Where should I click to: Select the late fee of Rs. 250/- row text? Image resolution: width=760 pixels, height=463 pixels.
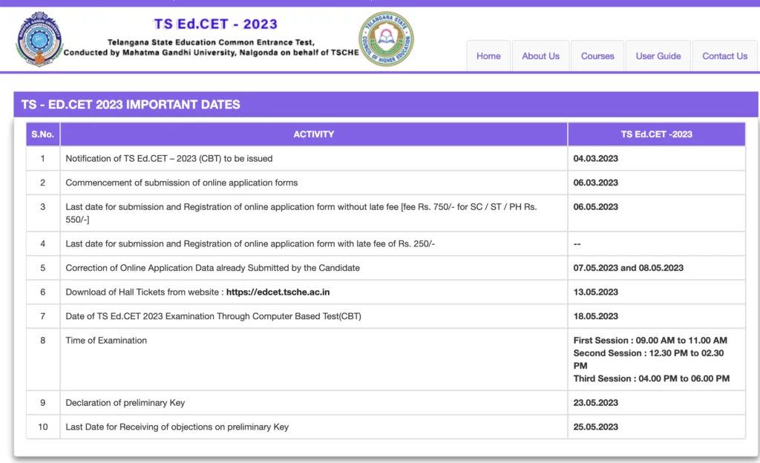[x=250, y=243]
